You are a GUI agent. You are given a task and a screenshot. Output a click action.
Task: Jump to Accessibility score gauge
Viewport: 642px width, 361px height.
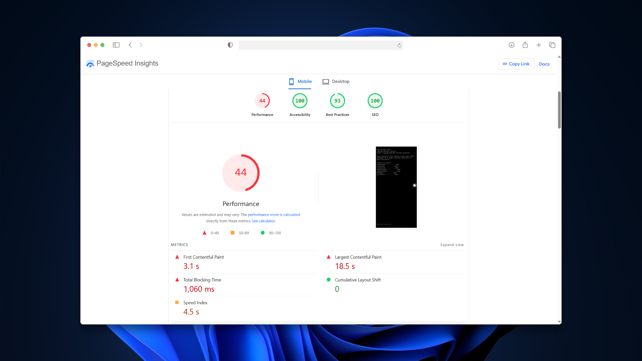pos(300,101)
